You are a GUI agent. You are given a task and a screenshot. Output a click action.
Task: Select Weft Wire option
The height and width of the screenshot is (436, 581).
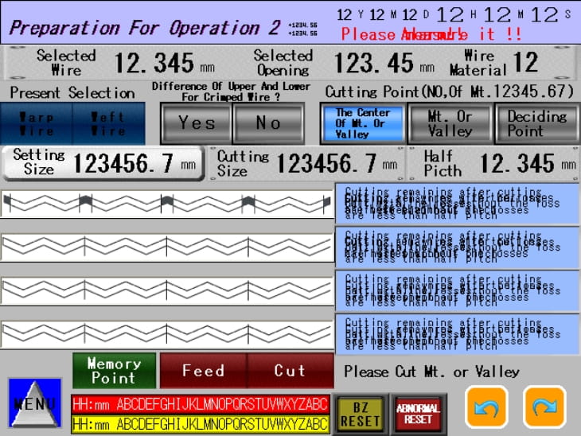(109, 123)
